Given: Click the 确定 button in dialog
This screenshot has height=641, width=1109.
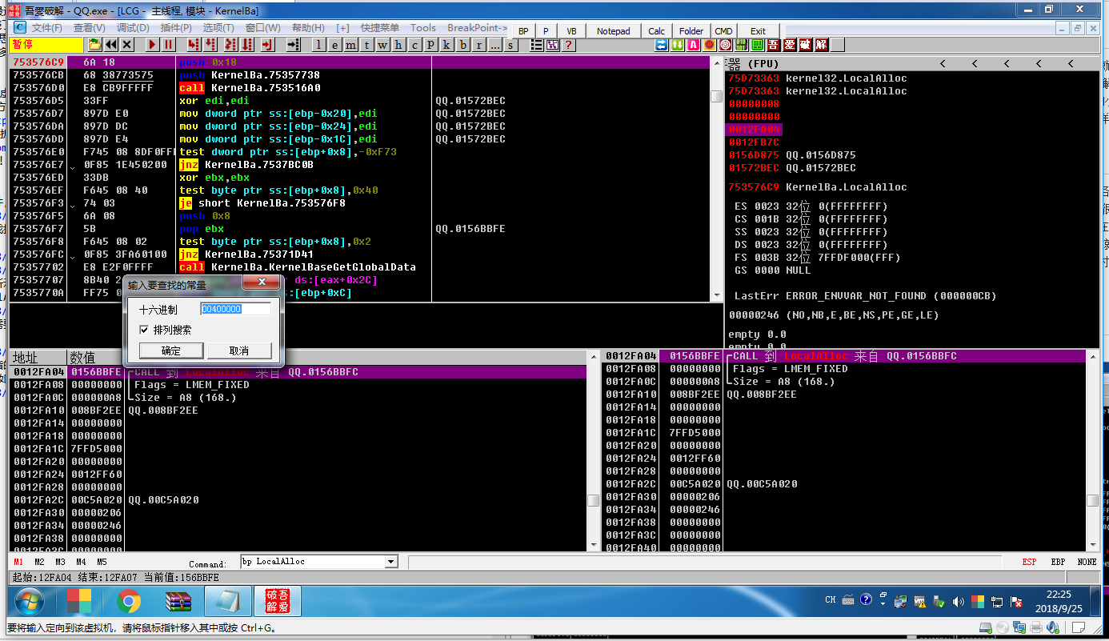Looking at the screenshot, I should click(171, 351).
